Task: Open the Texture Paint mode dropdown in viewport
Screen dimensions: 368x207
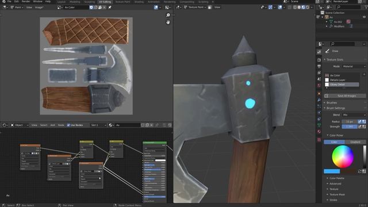Action: 195,7
